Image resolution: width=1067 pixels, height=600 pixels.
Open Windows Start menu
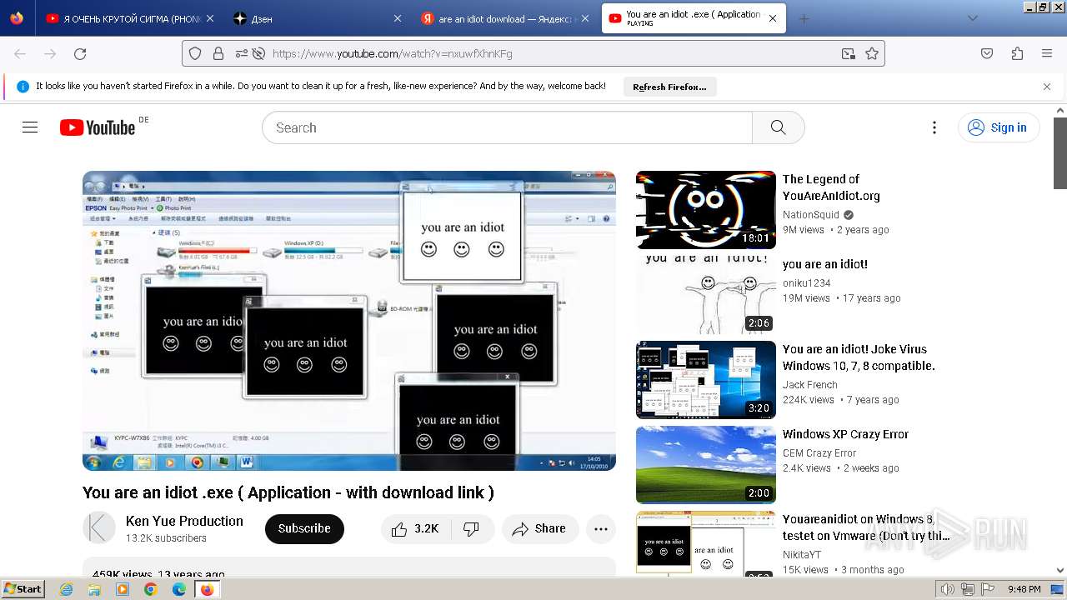tap(23, 588)
